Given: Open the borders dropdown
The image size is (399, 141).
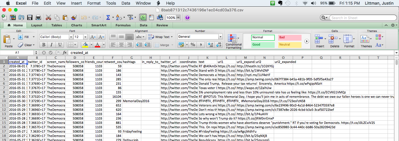Looking at the screenshot, I should coord(75,45).
